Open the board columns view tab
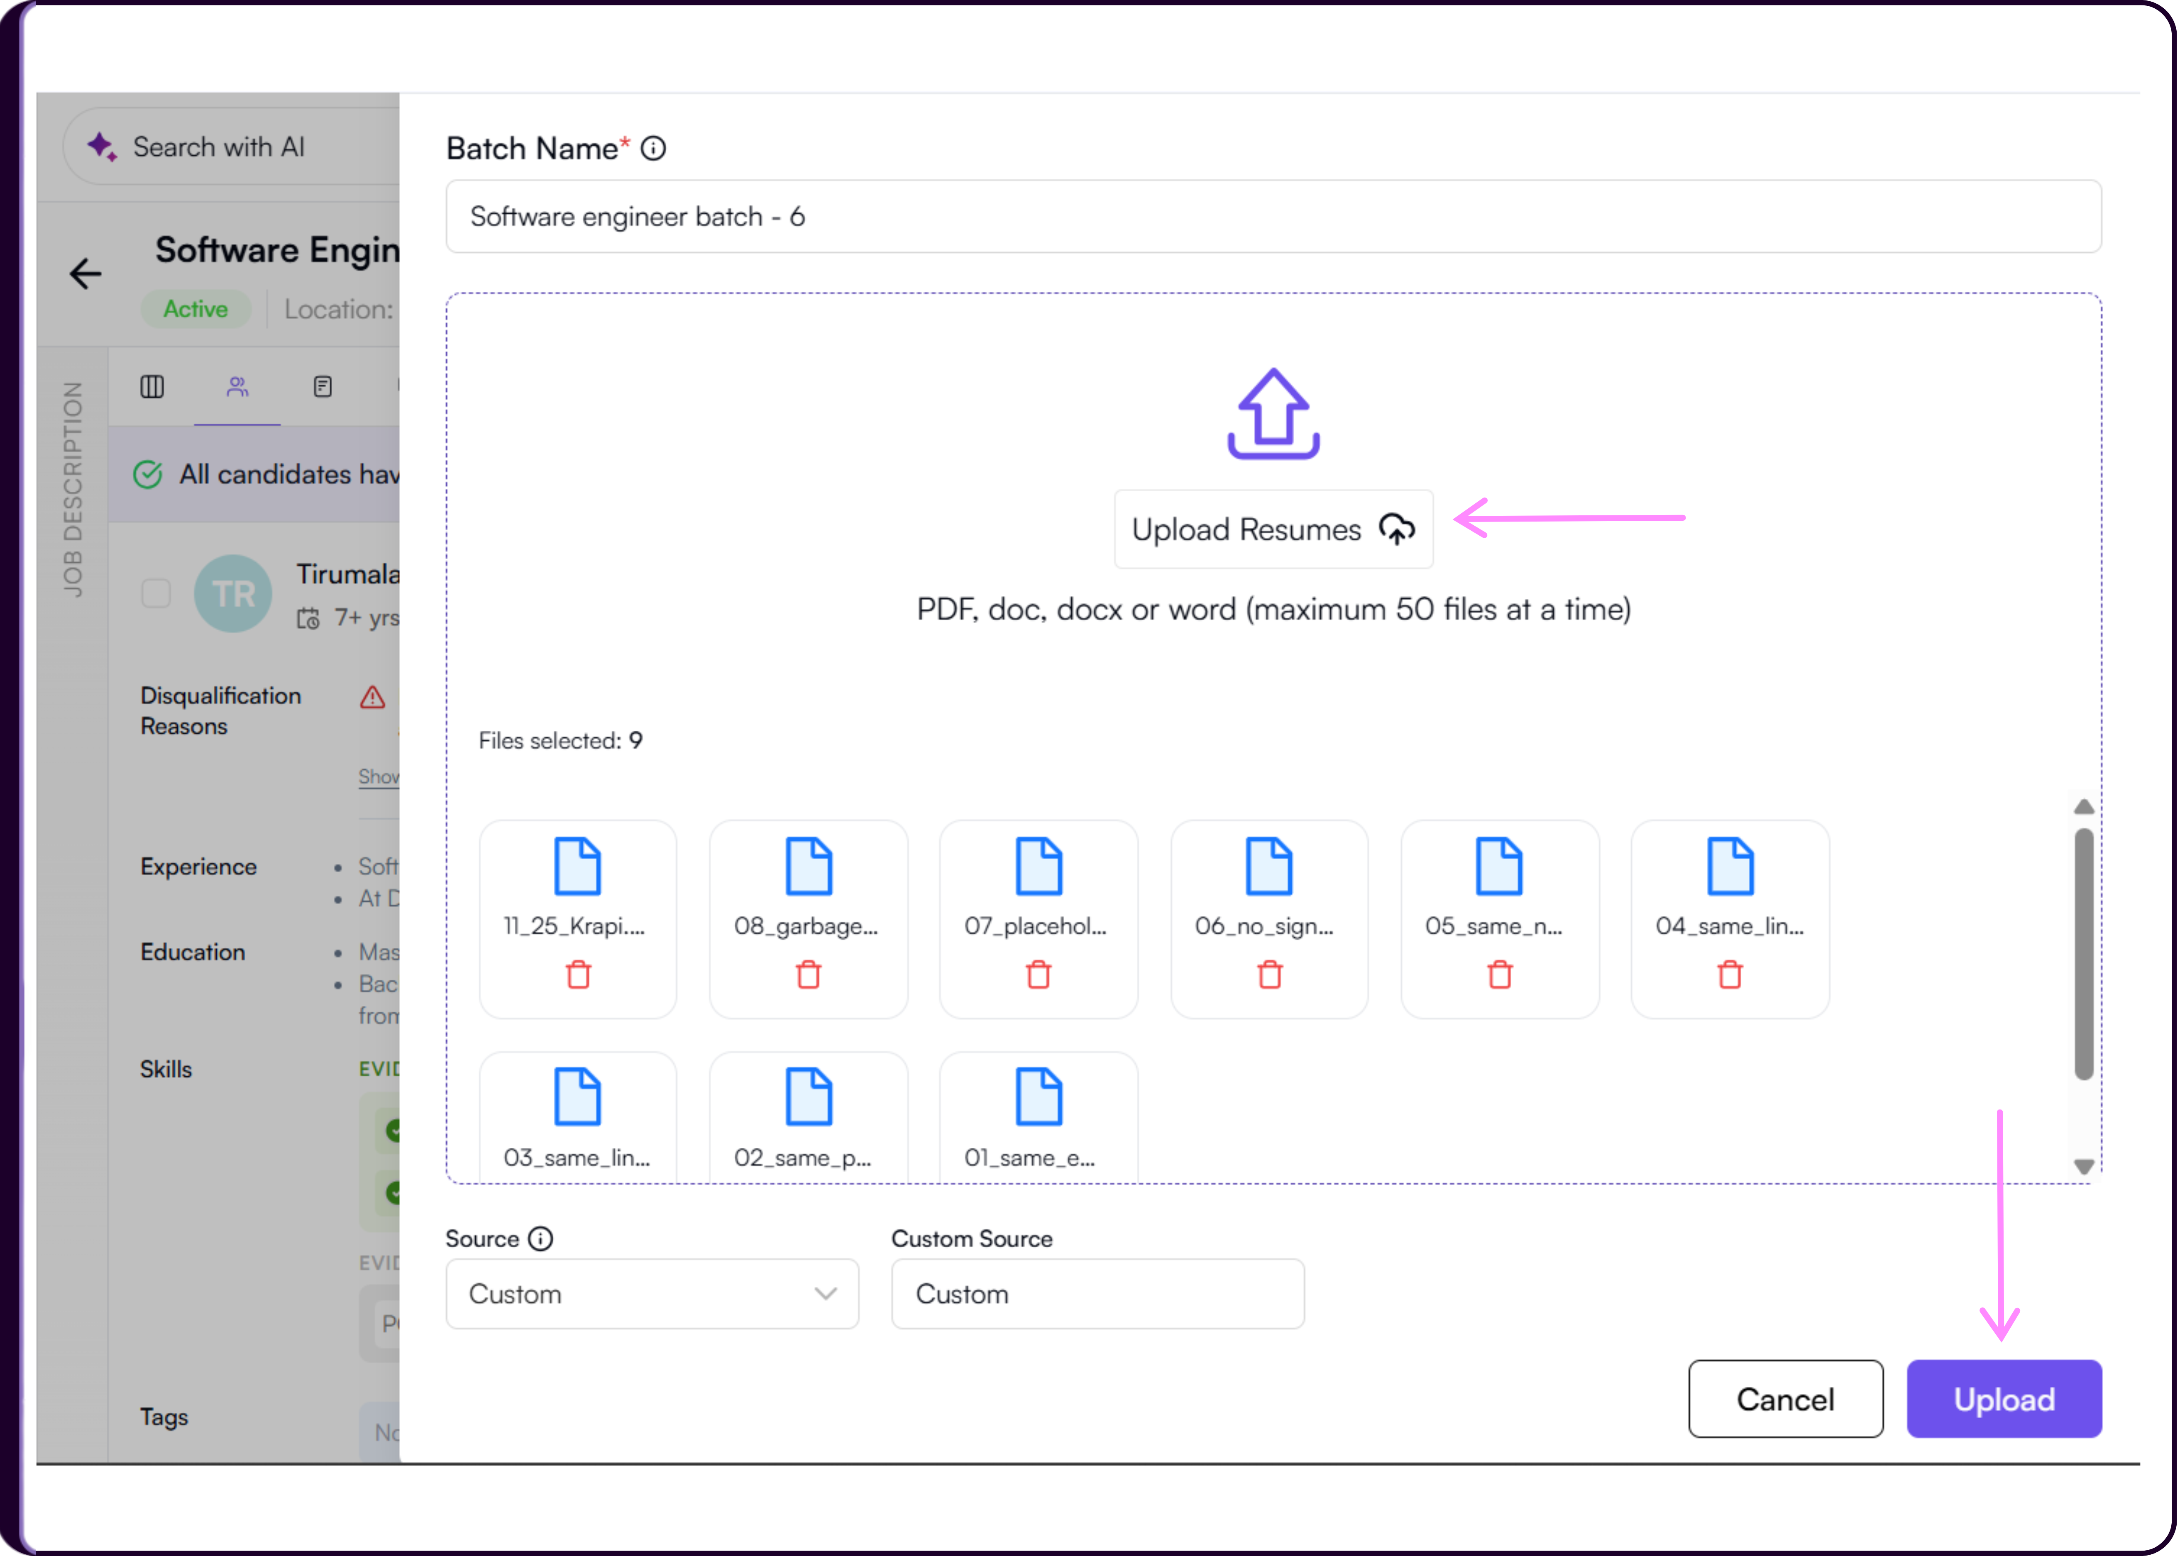This screenshot has height=1556, width=2180. [152, 387]
